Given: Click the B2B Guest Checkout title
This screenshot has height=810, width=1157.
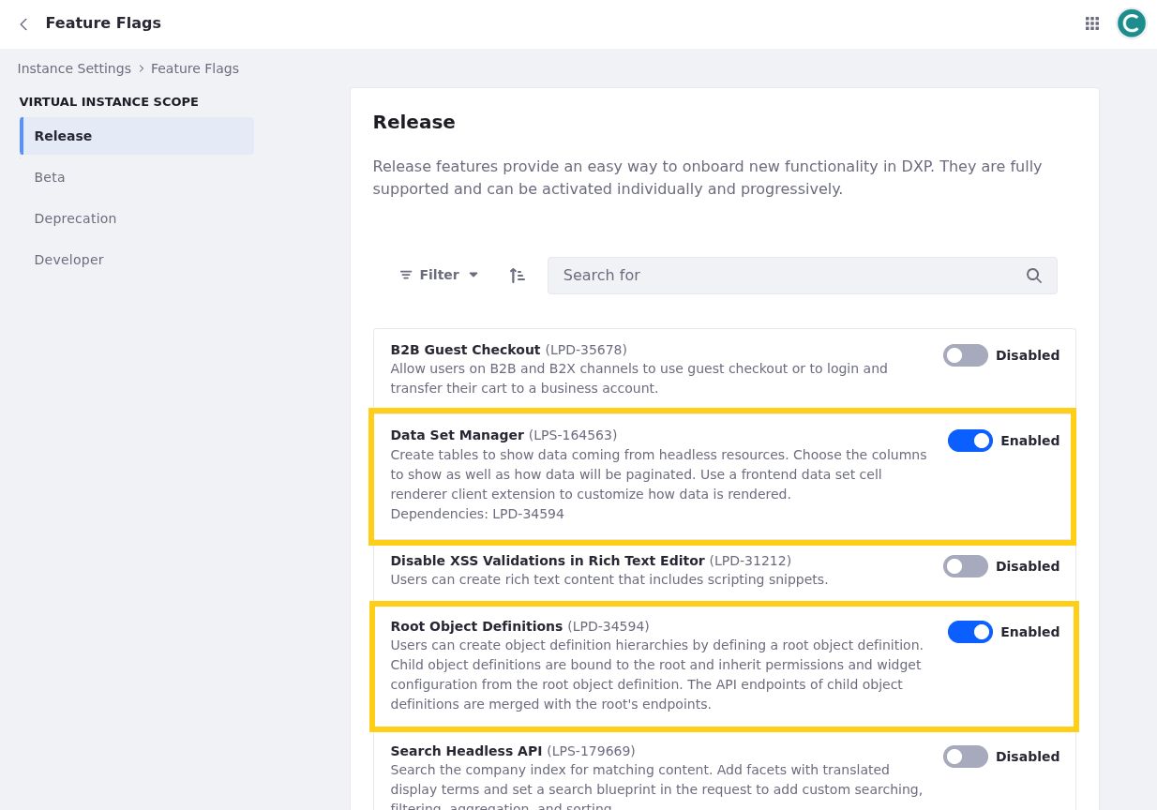Looking at the screenshot, I should point(465,350).
